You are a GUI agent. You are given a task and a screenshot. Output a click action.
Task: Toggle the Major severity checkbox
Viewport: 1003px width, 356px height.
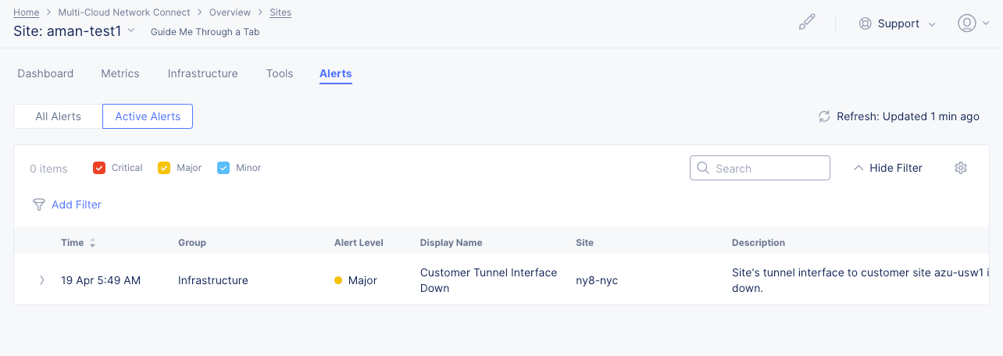tap(164, 168)
